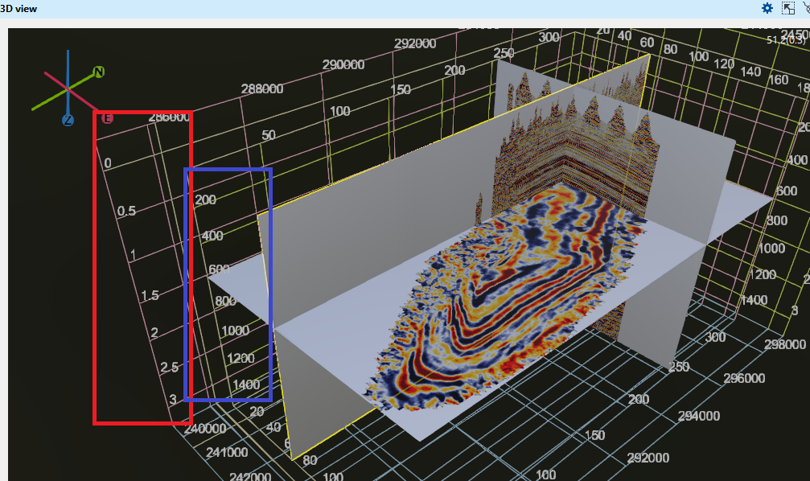The width and height of the screenshot is (810, 481).
Task: Click the 0.5 label on the time axis
Action: coord(127,211)
